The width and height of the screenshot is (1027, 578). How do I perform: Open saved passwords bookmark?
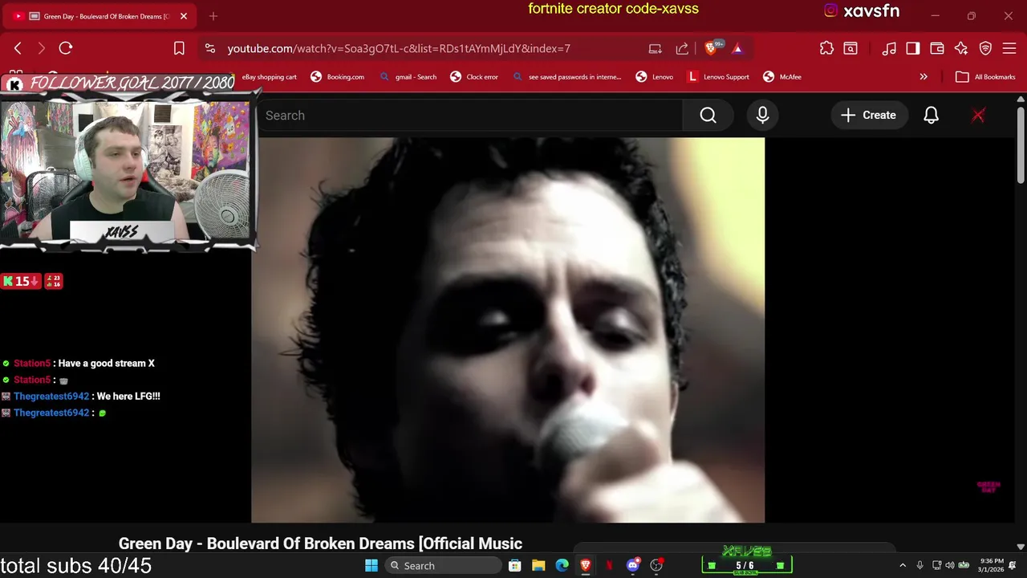568,77
